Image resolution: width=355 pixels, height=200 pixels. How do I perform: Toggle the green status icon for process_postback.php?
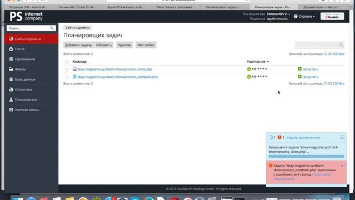click(249, 77)
